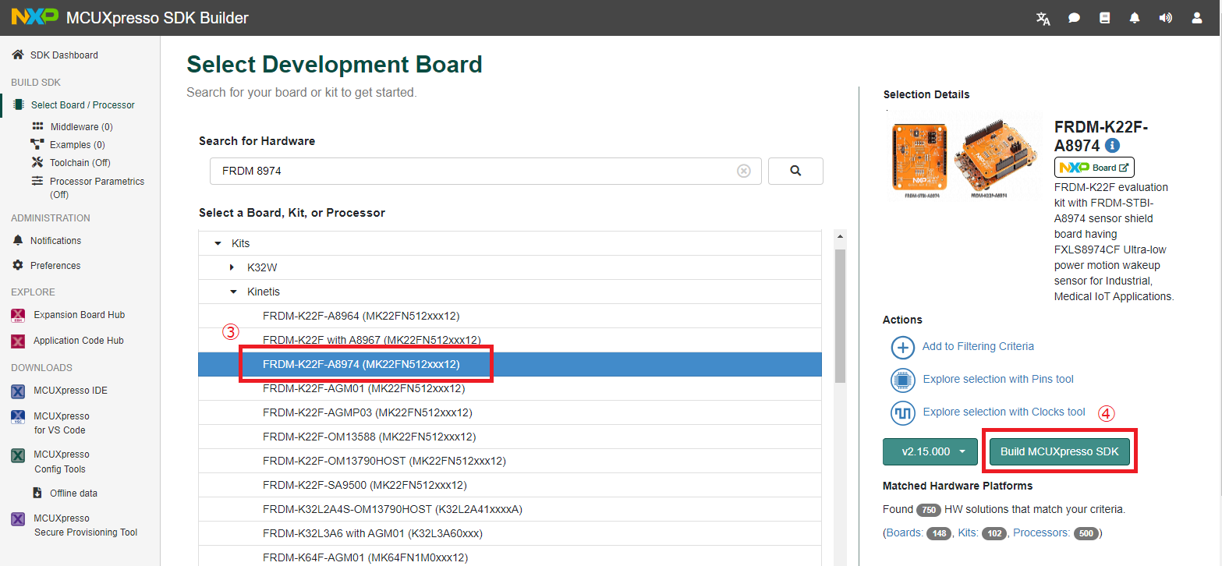
Task: Open Middleware (0) in sidebar
Action: [81, 126]
